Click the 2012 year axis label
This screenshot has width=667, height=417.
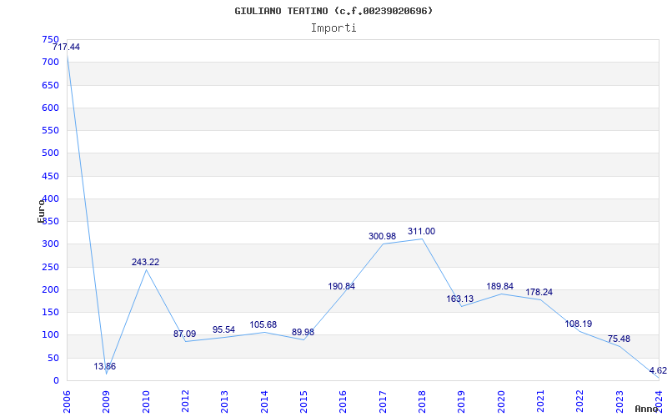click(x=185, y=401)
